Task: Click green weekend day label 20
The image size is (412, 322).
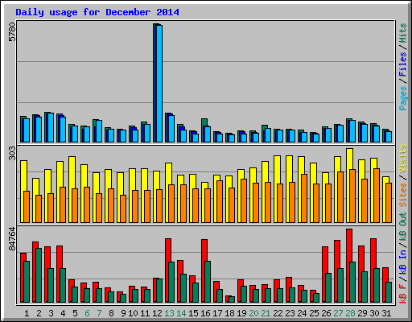Action: [x=253, y=313]
